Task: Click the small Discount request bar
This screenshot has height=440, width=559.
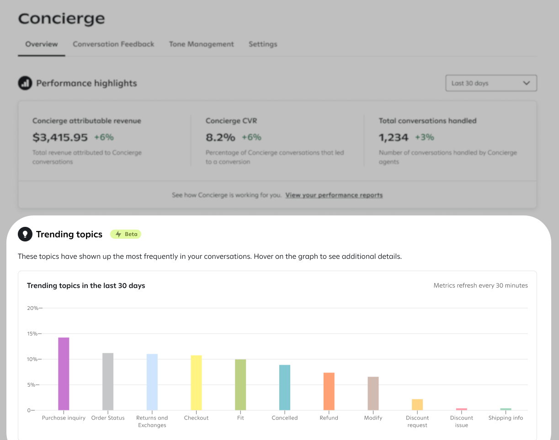Action: click(x=417, y=405)
